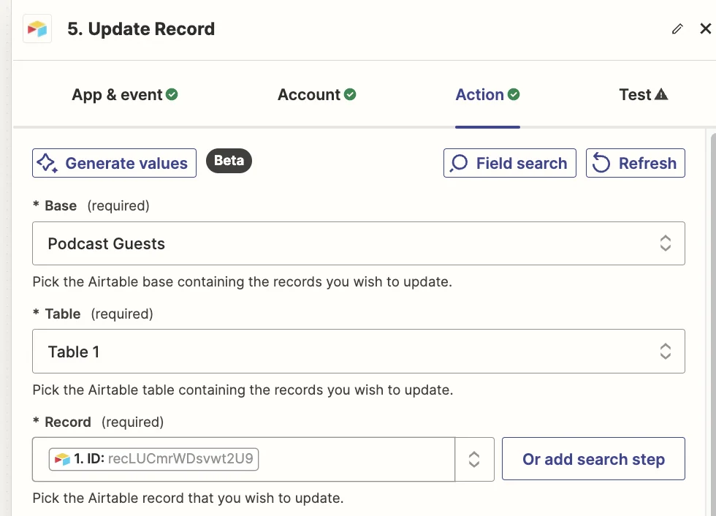Click the Record field input
The width and height of the screenshot is (716, 516).
244,460
